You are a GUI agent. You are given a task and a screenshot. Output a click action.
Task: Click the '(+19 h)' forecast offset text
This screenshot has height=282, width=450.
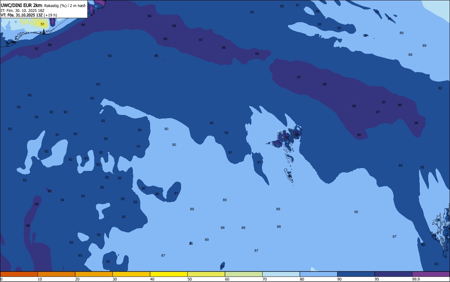pos(50,15)
